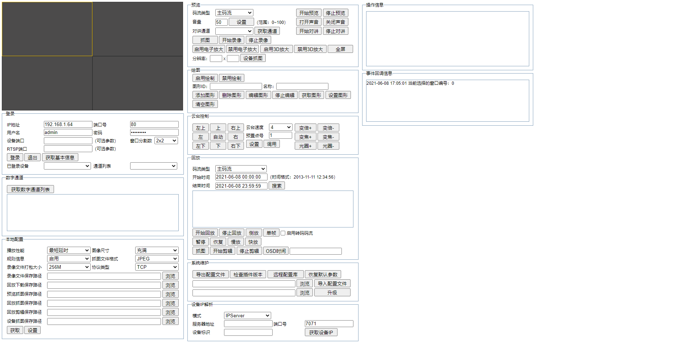Click 打开声音 to open audio

click(308, 21)
